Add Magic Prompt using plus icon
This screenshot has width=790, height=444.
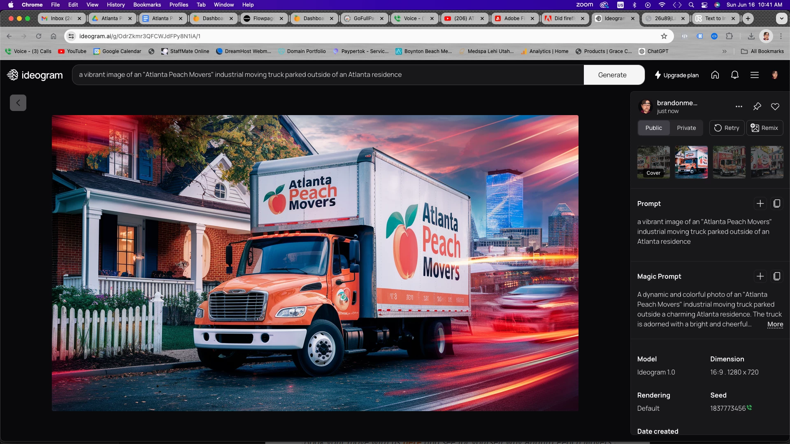[x=760, y=276]
